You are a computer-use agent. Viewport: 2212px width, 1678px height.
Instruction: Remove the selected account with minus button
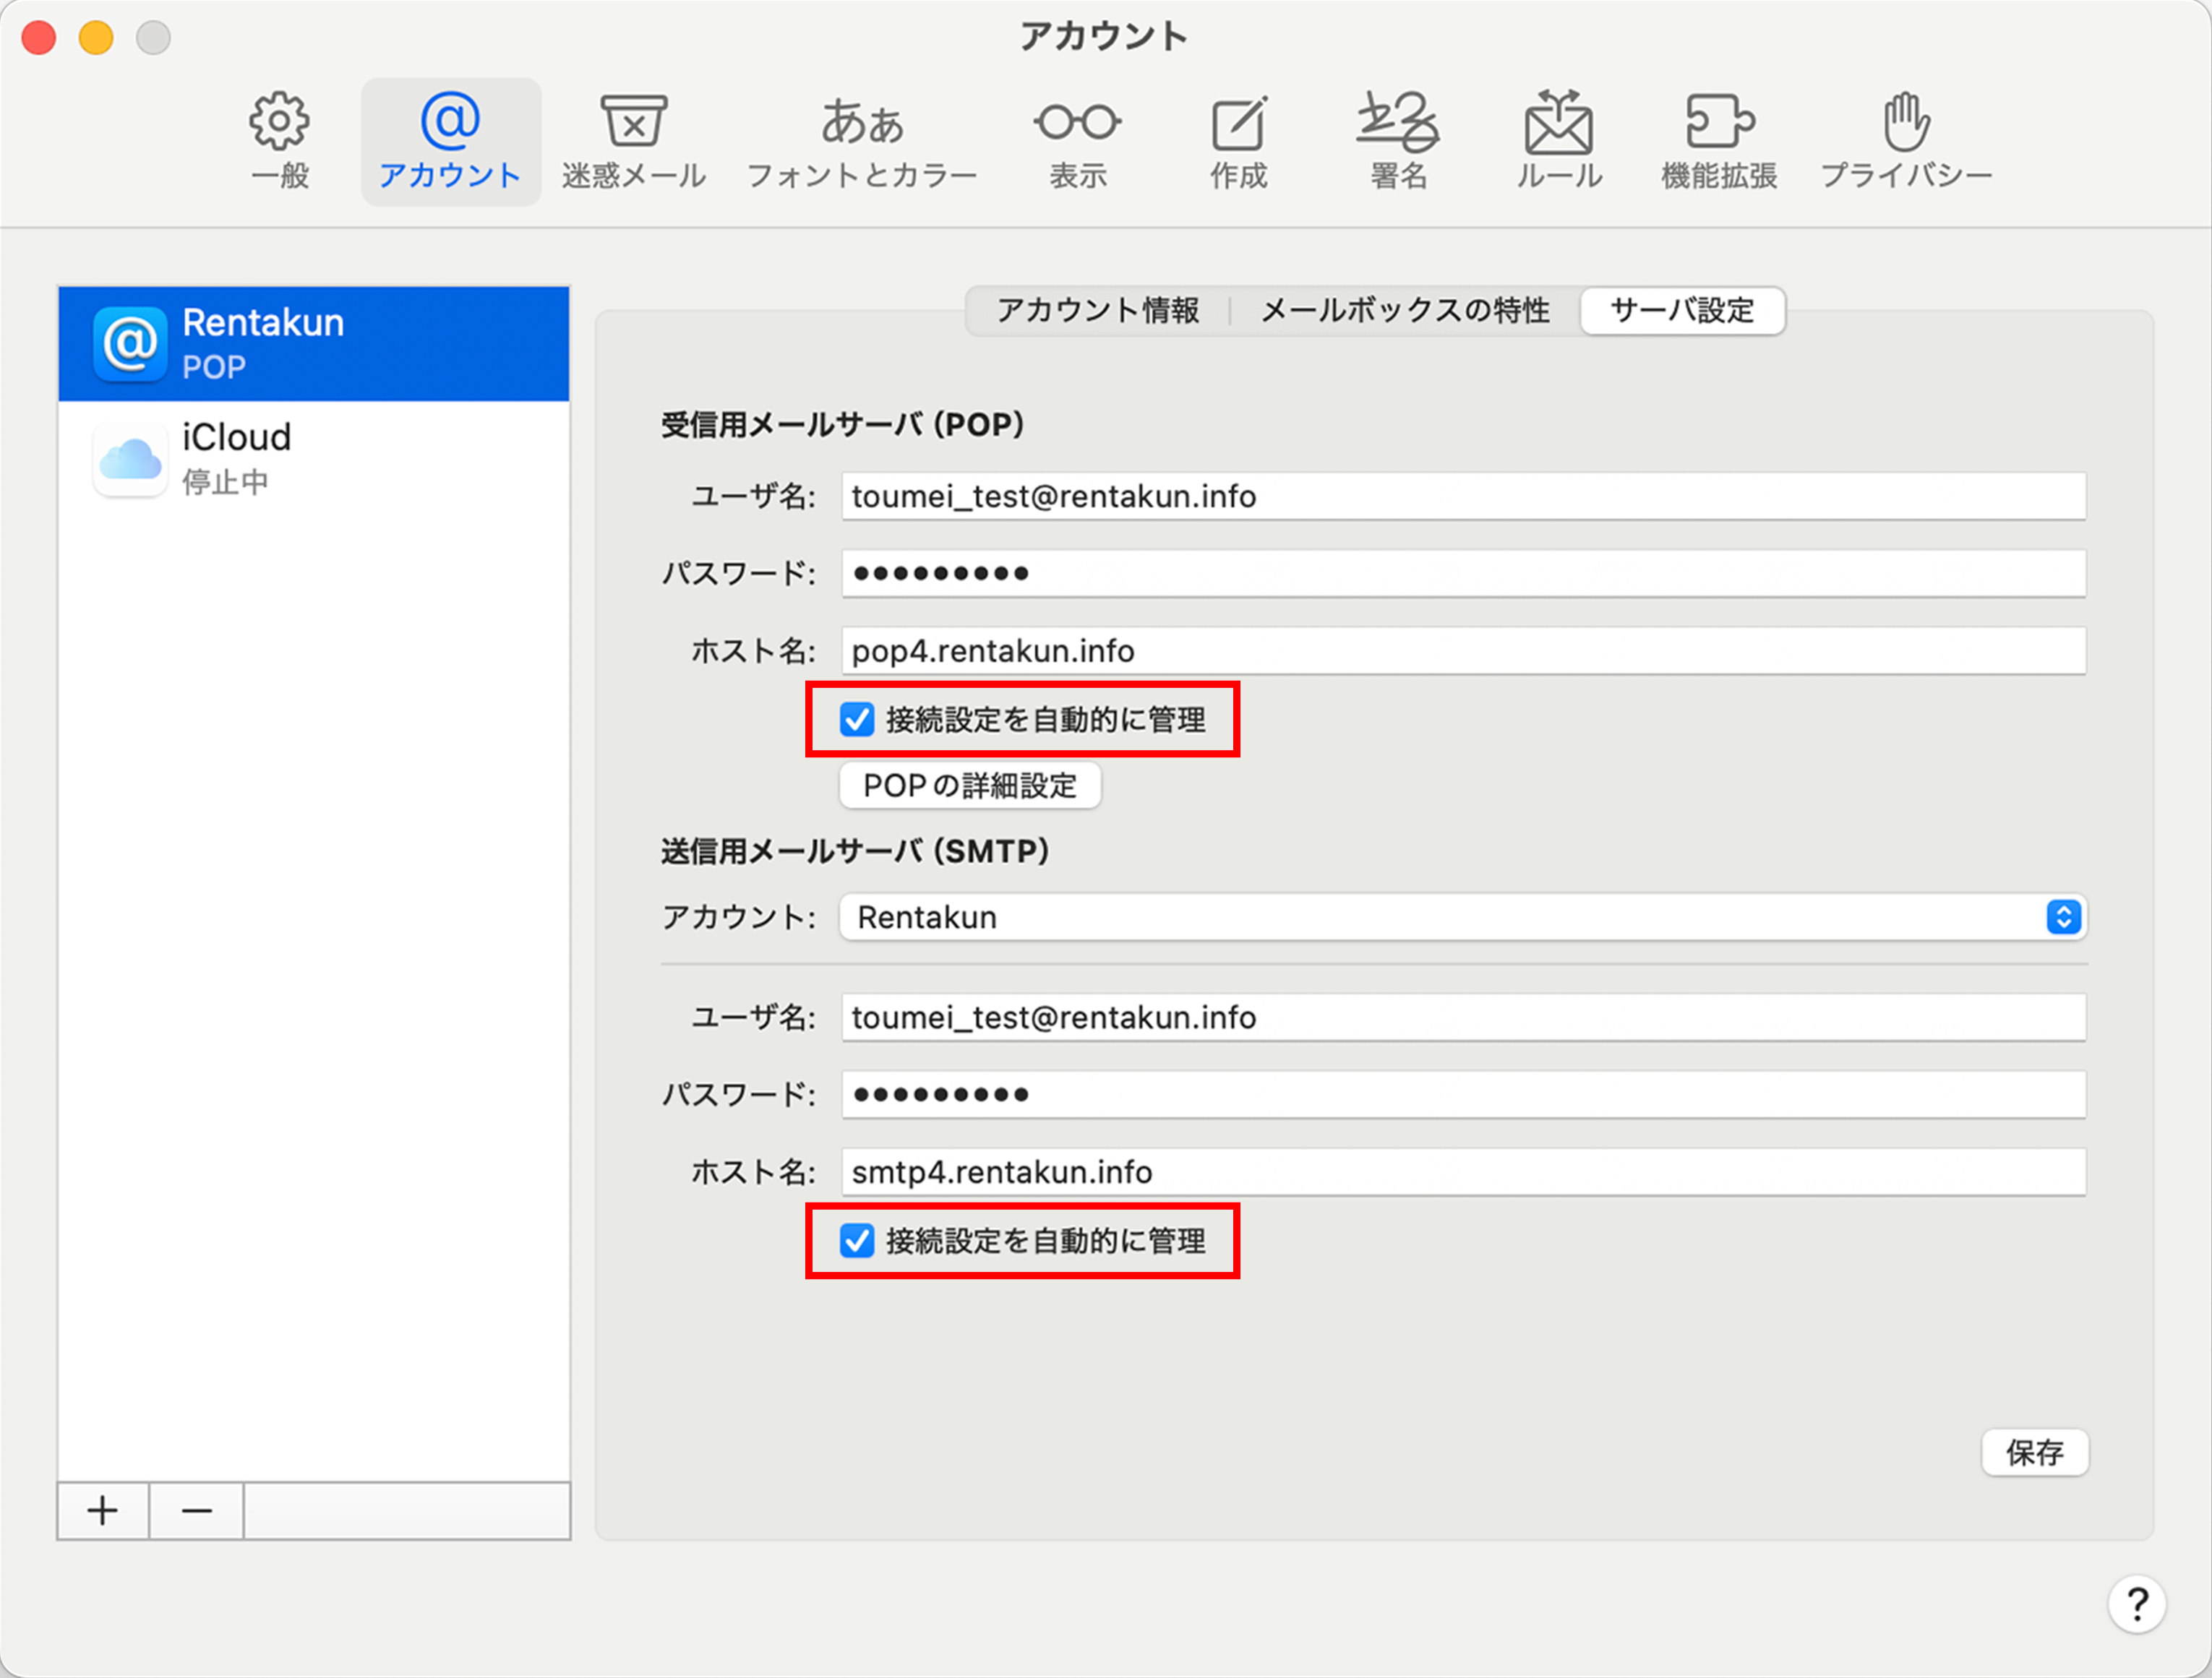197,1510
